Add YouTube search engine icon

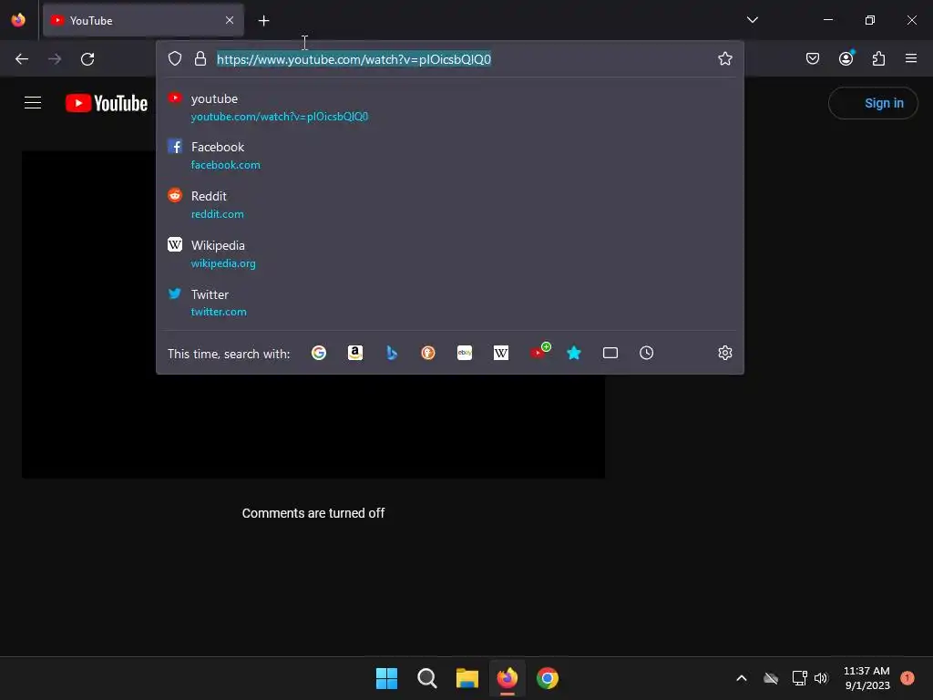(x=539, y=351)
